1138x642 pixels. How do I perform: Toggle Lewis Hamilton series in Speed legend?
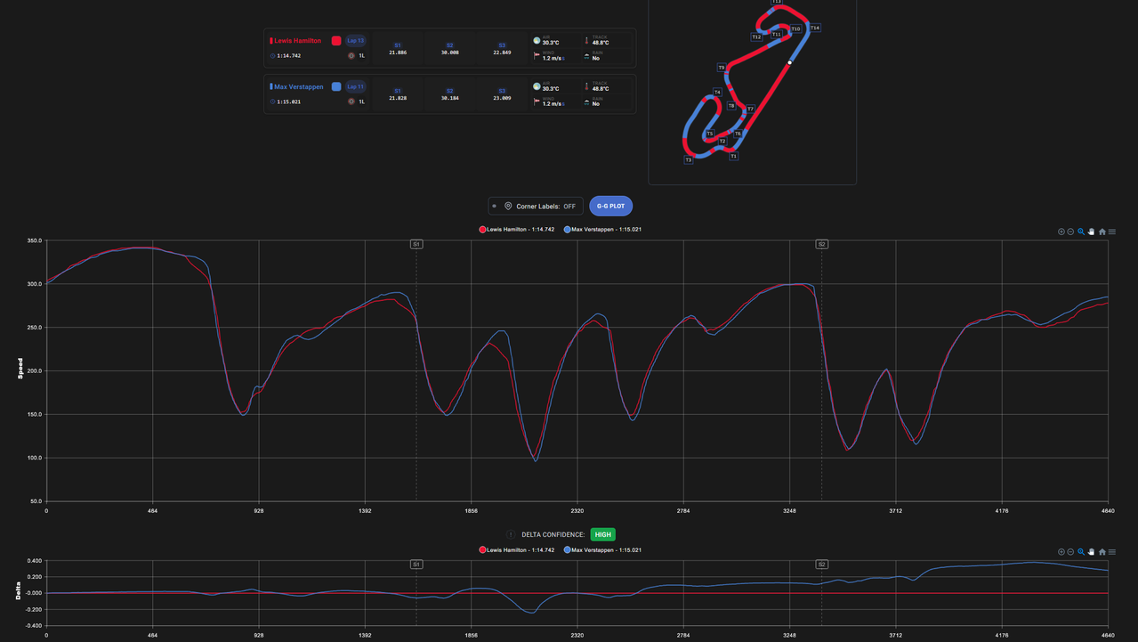click(x=517, y=230)
